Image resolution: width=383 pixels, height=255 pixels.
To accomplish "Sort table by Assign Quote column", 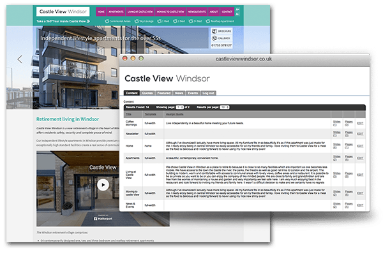I will click(x=175, y=114).
